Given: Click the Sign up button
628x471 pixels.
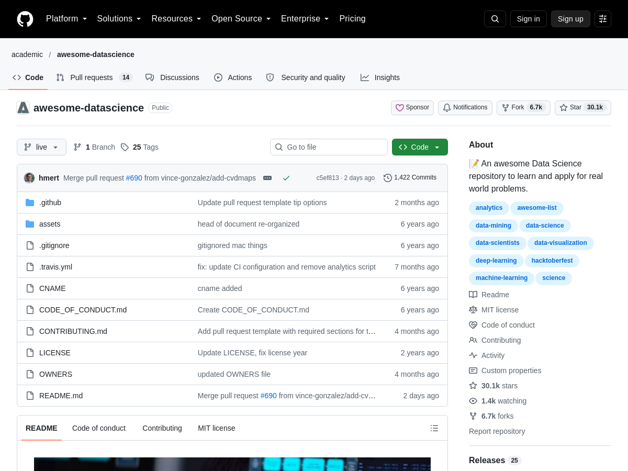Looking at the screenshot, I should click(x=570, y=19).
